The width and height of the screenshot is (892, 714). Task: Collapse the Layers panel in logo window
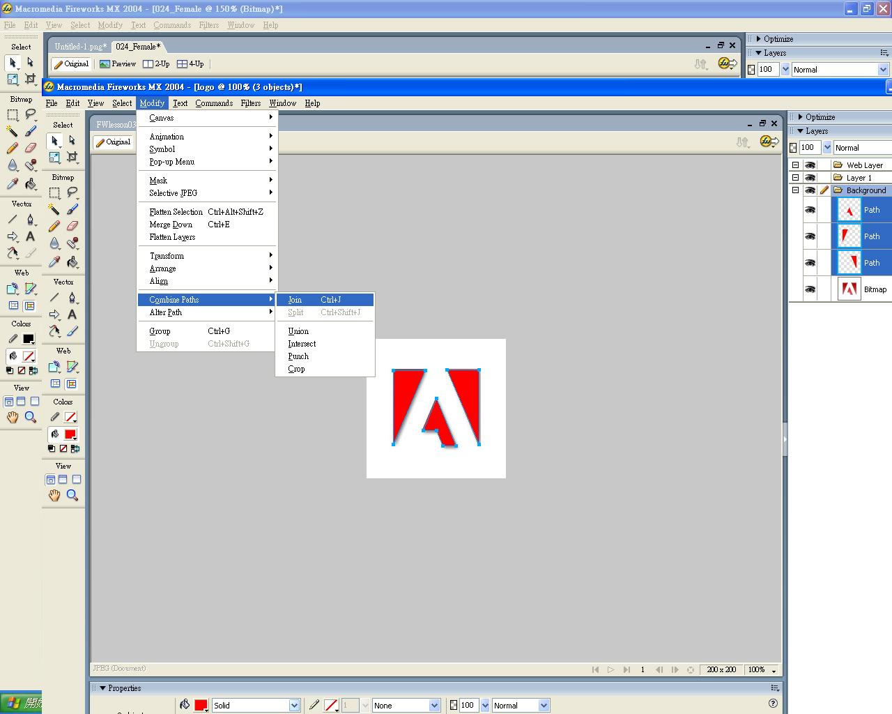(x=801, y=131)
